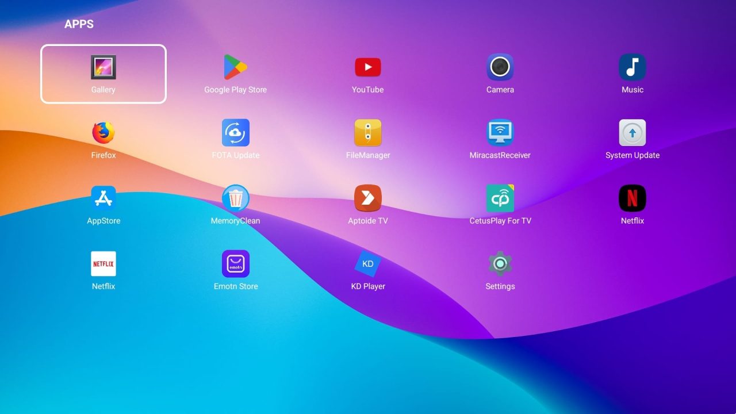Launch the Camera app
Viewport: 736px width, 414px height.
click(500, 68)
